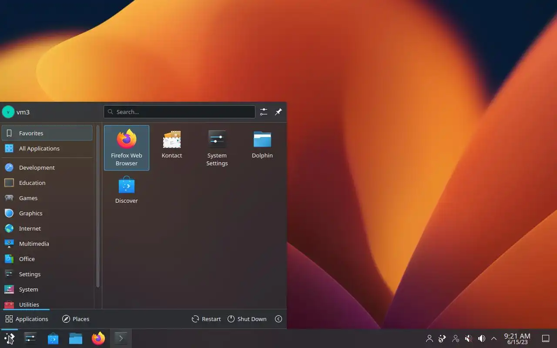Open the network connection tray icon
The height and width of the screenshot is (348, 557).
(x=456, y=338)
